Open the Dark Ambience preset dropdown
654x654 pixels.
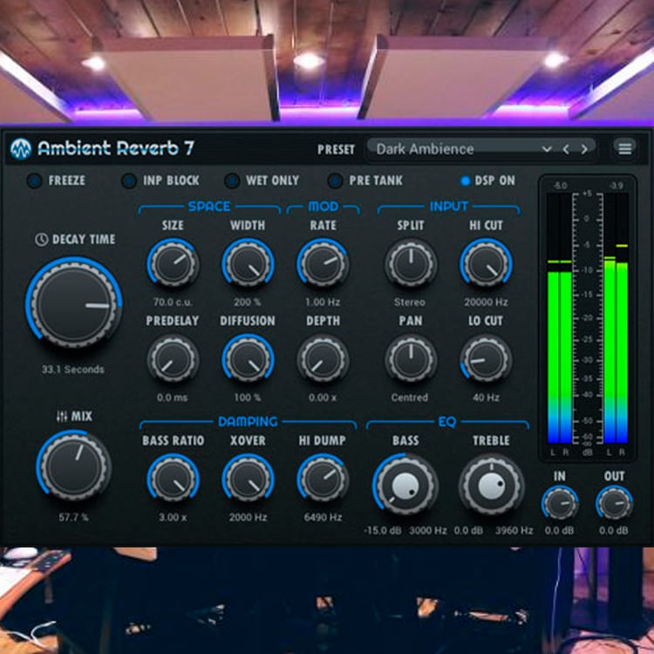480,149
